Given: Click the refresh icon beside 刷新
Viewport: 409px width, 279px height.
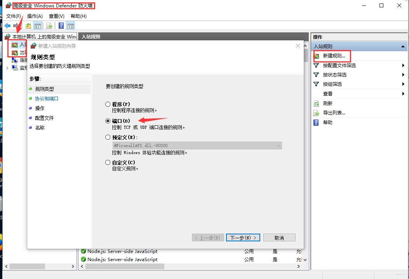Looking at the screenshot, I should pyautogui.click(x=316, y=104).
